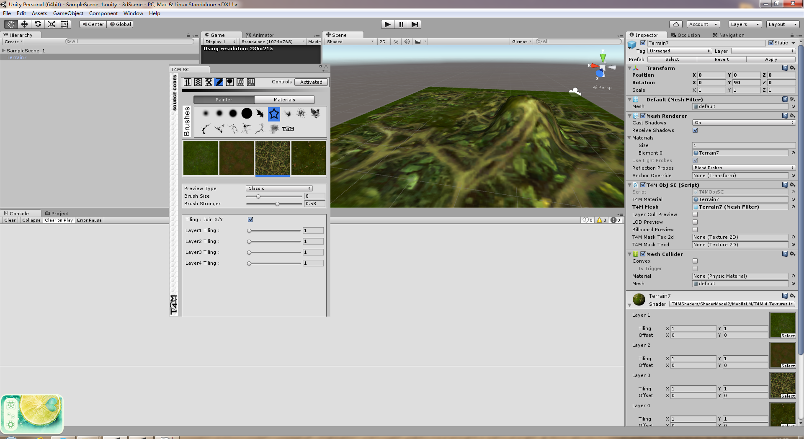Toggle Tiling Join X/Y checkbox
The width and height of the screenshot is (804, 439).
[250, 219]
